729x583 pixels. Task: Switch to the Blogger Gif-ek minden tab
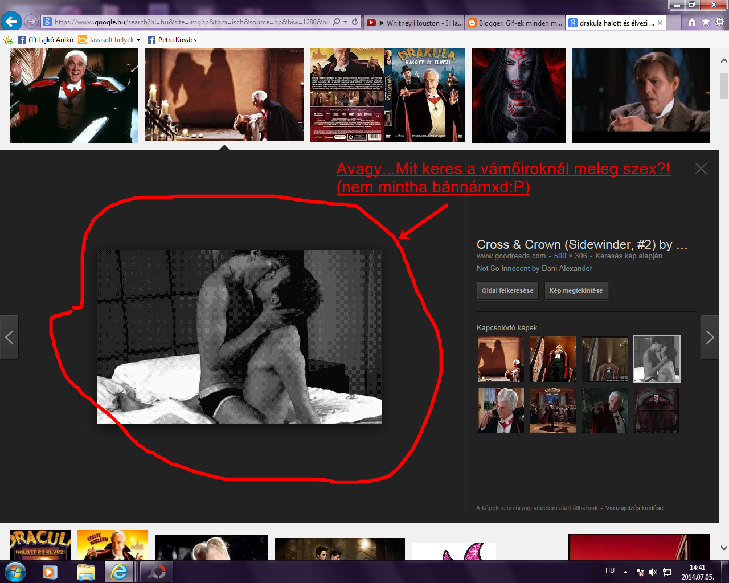point(515,23)
